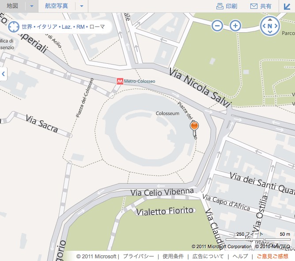Click the 共有 share button
Viewport: 295px width, 261px height.
point(261,6)
